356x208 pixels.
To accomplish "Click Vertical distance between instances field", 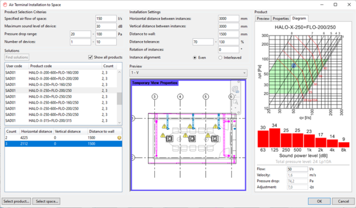I will (229, 26).
